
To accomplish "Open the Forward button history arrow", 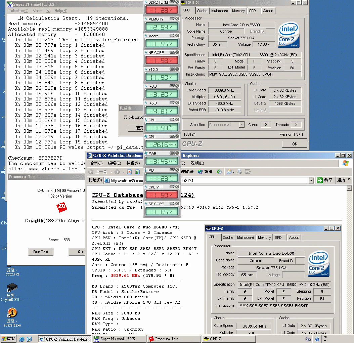I will coord(123,172).
